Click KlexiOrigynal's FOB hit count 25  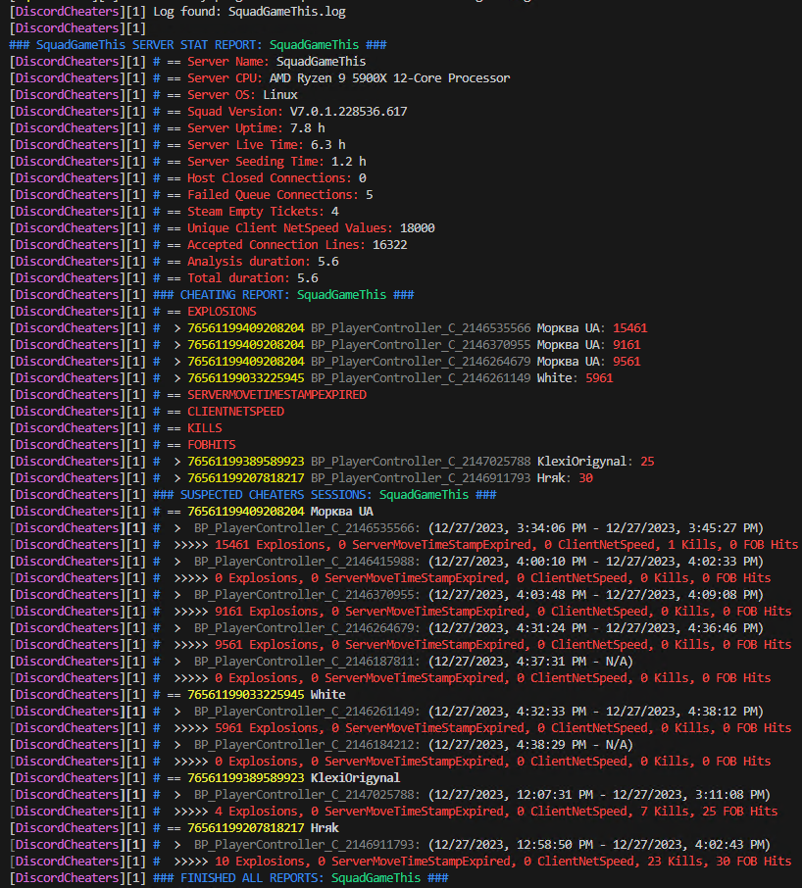point(647,462)
